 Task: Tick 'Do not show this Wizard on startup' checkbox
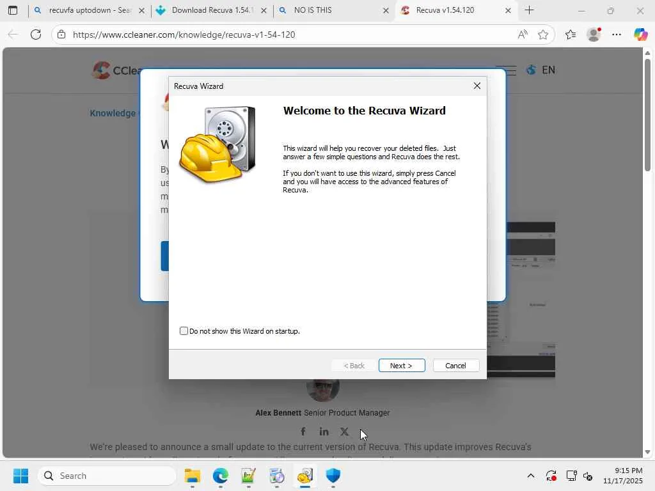pyautogui.click(x=184, y=331)
